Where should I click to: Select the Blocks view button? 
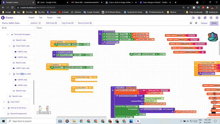click(214, 23)
